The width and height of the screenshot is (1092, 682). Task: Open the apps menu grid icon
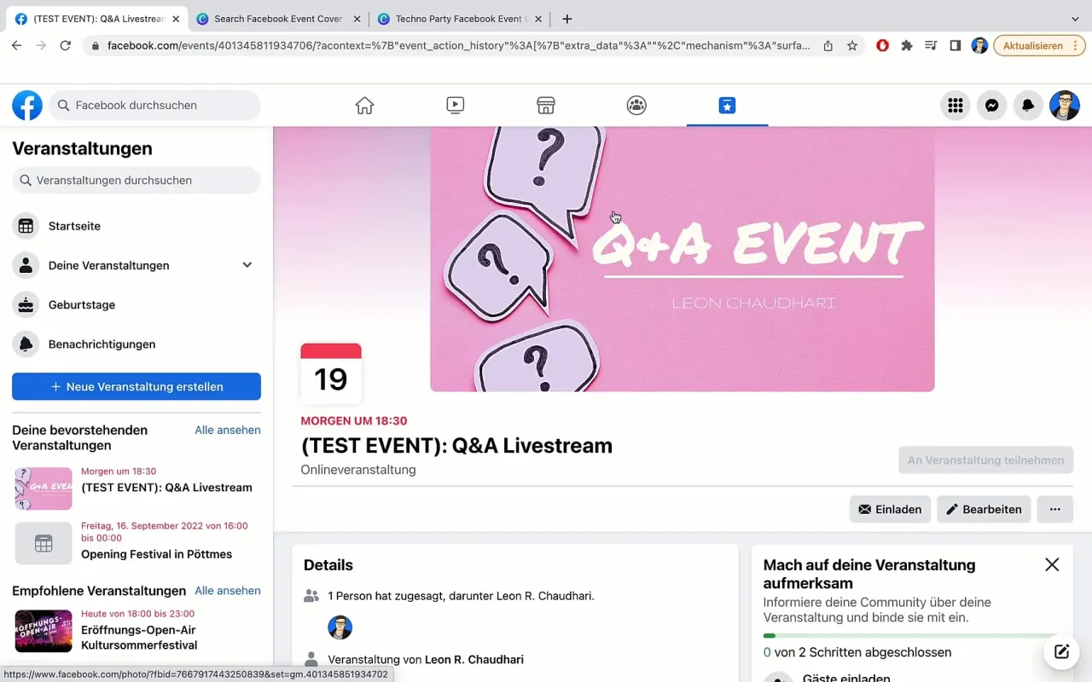(x=955, y=105)
